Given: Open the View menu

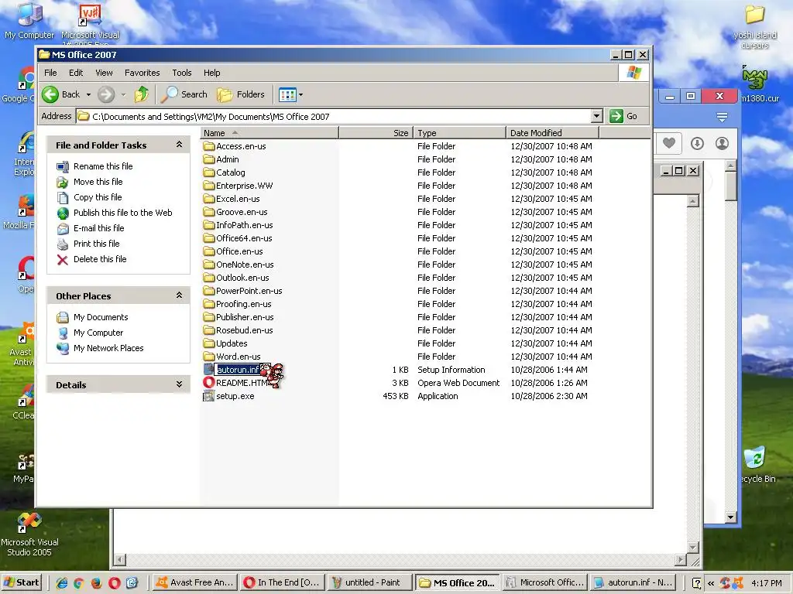Looking at the screenshot, I should pyautogui.click(x=104, y=73).
